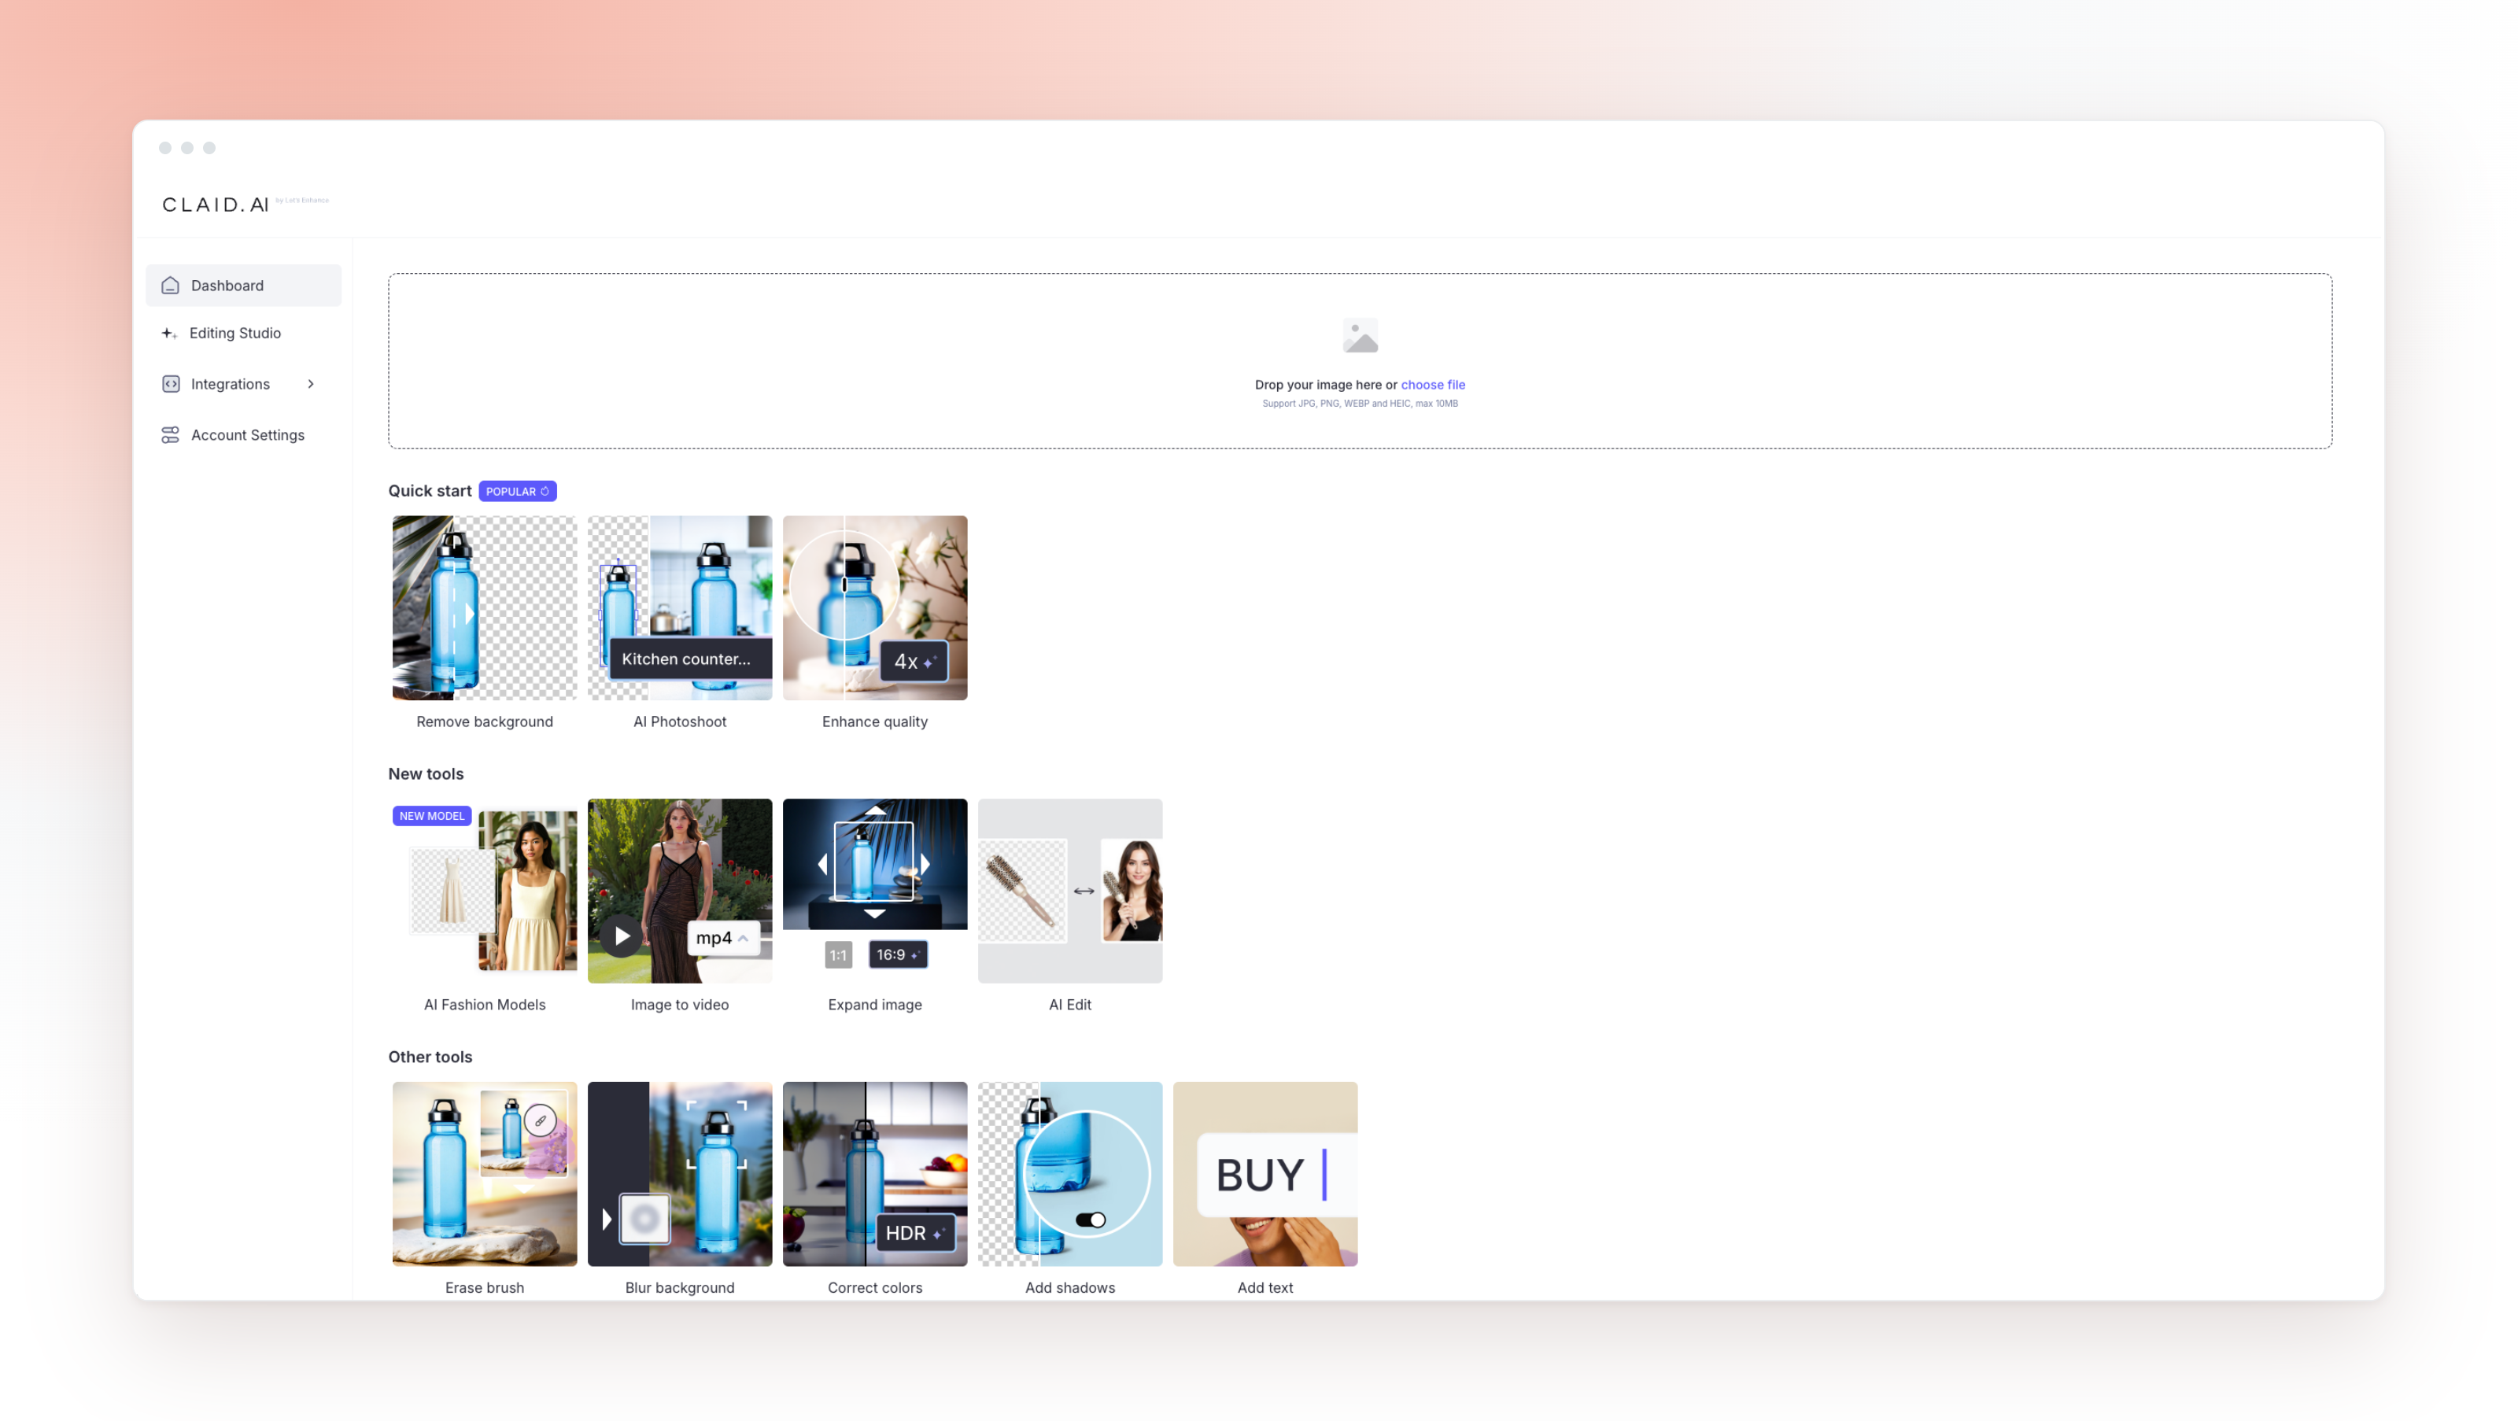Click the Add text label

[1265, 1287]
